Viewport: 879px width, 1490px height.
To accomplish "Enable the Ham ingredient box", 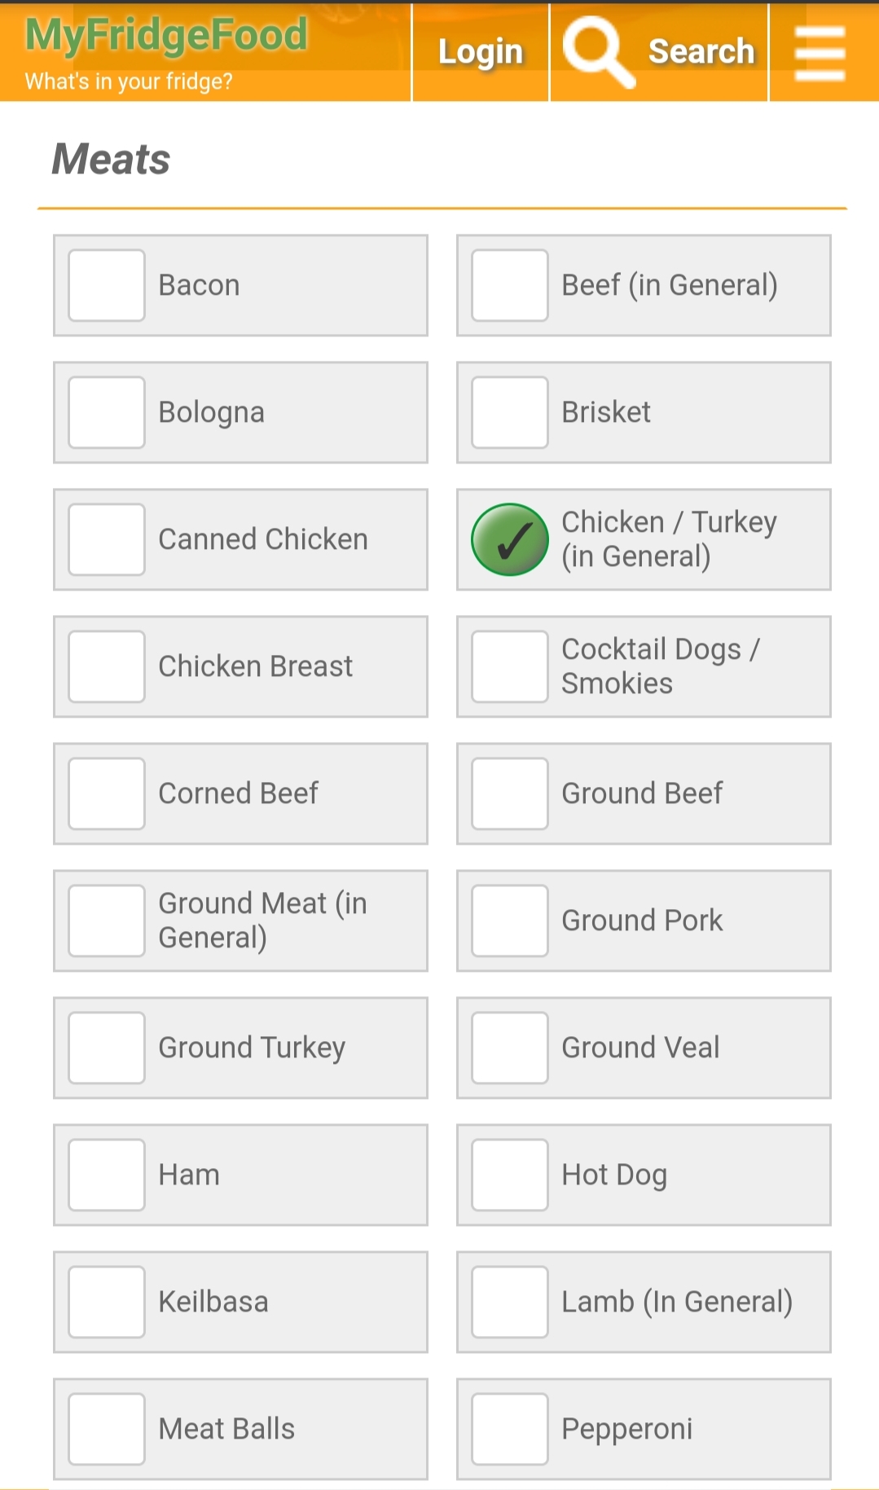I will pos(107,1175).
